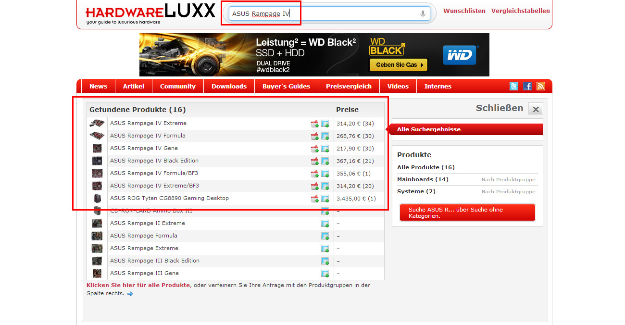
Task: Click blue arrow after 'Spalte rechts.'
Action: pos(130,294)
